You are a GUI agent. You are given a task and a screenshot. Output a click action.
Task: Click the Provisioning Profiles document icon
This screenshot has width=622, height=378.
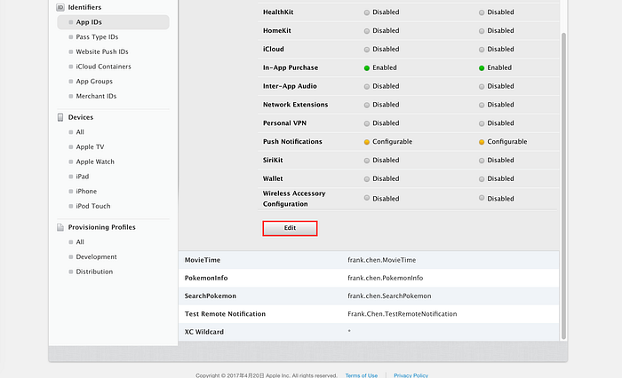(60, 227)
